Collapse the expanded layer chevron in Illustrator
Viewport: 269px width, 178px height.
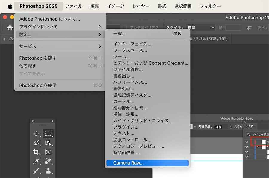258,147
